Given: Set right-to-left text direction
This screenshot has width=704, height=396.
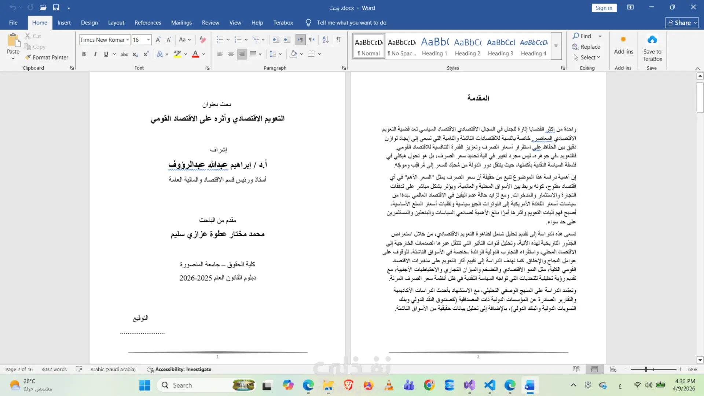Looking at the screenshot, I should 312,40.
